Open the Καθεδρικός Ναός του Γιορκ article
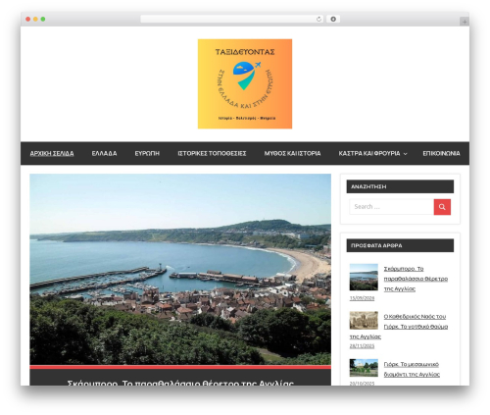The width and height of the screenshot is (490, 415). click(x=399, y=327)
